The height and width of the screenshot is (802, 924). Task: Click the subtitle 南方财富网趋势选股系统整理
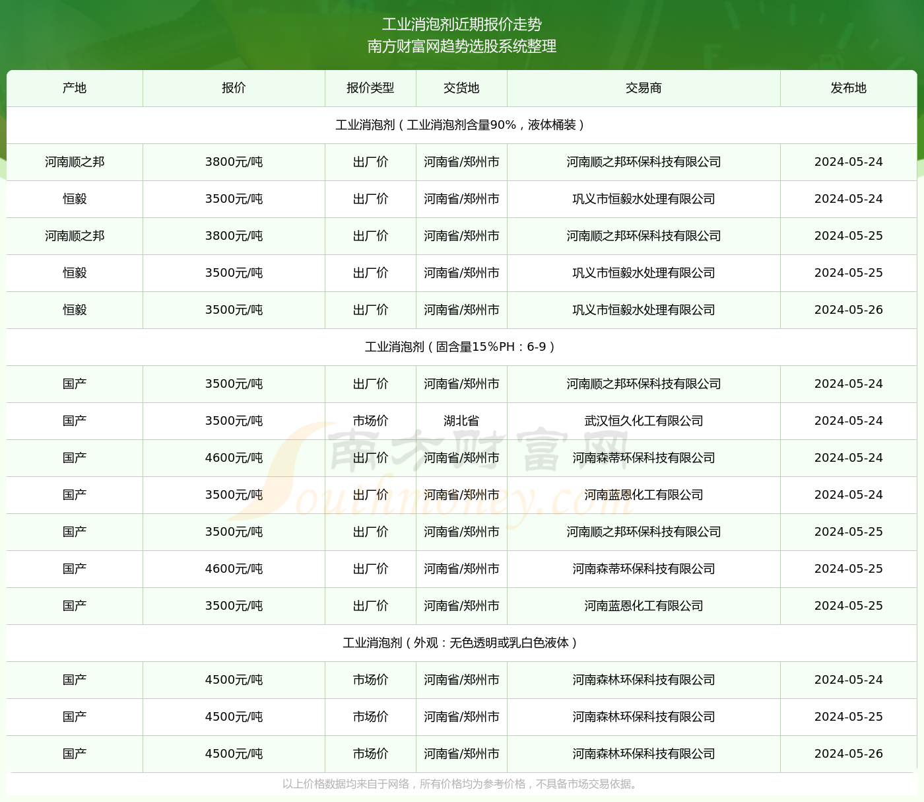[x=462, y=46]
